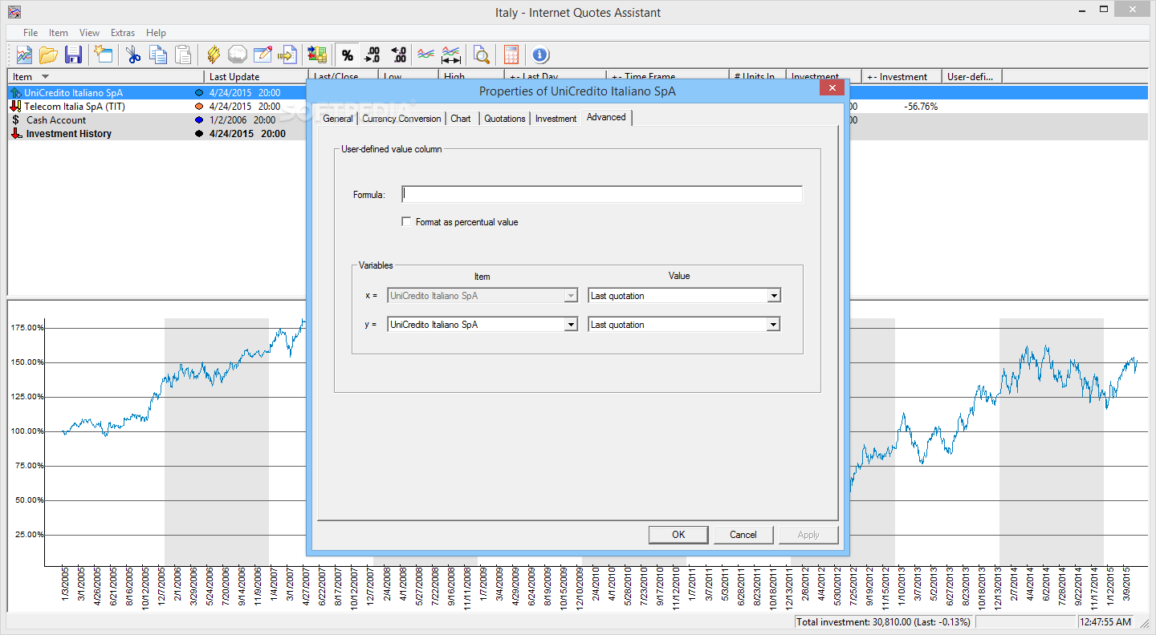Click the blue color dot for Cash Account
The image size is (1156, 635).
[x=199, y=119]
